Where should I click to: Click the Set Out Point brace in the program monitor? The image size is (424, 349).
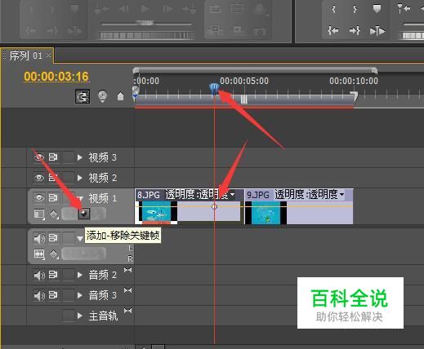pos(355,9)
